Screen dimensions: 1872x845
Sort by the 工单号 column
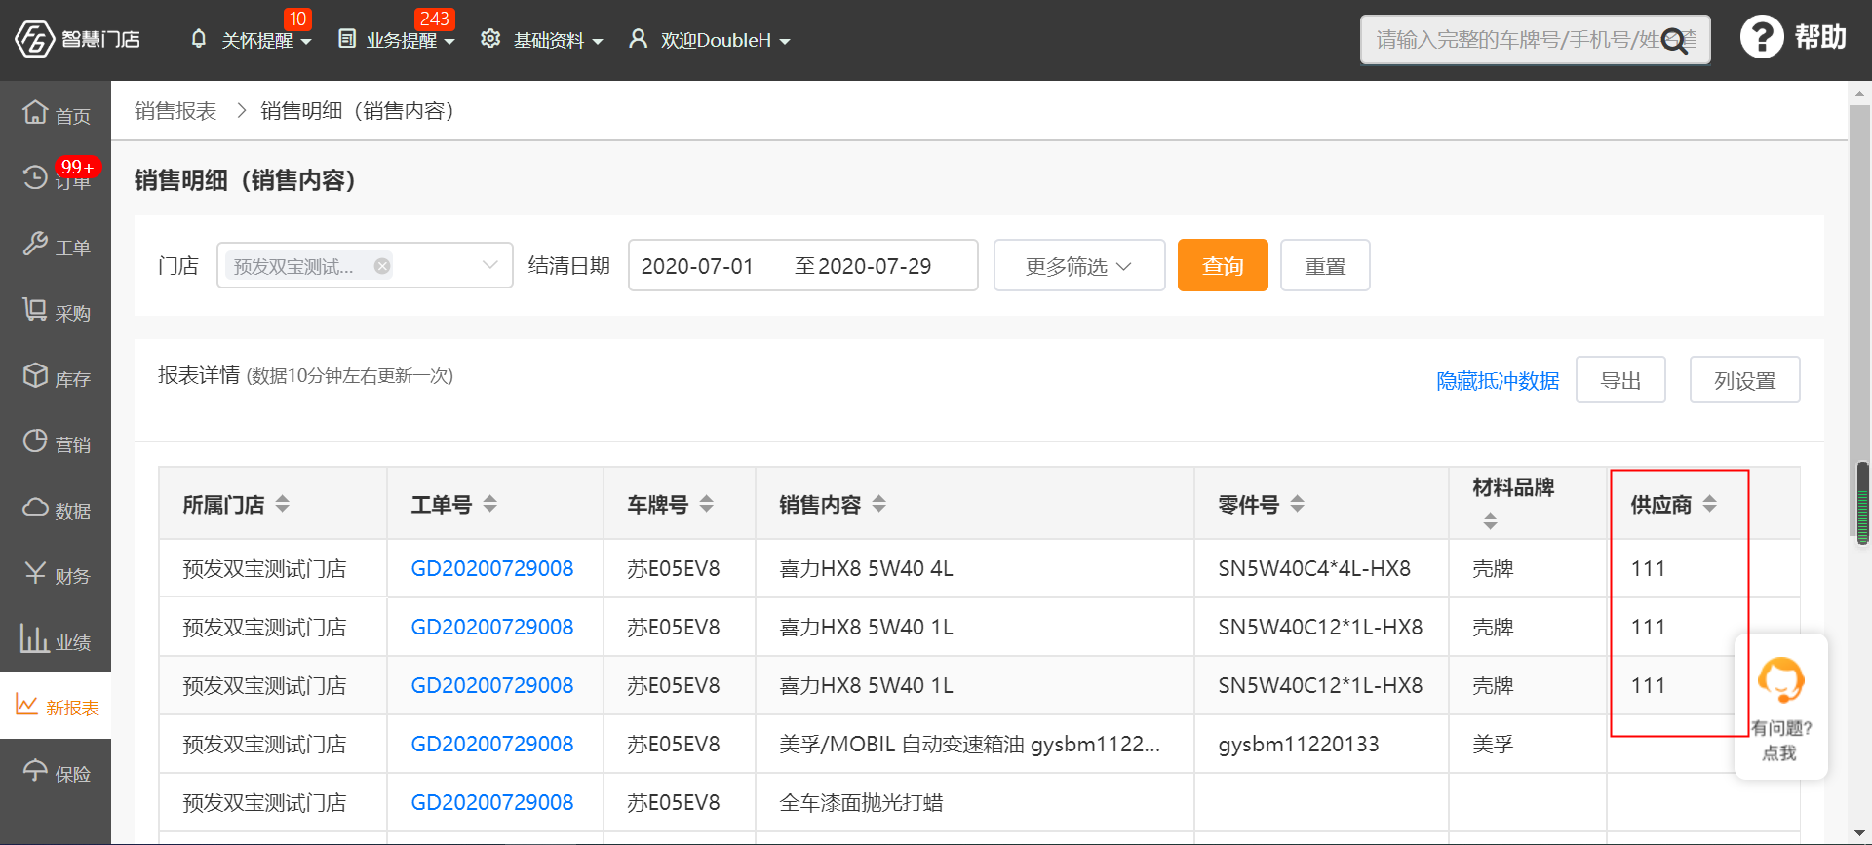(x=490, y=504)
